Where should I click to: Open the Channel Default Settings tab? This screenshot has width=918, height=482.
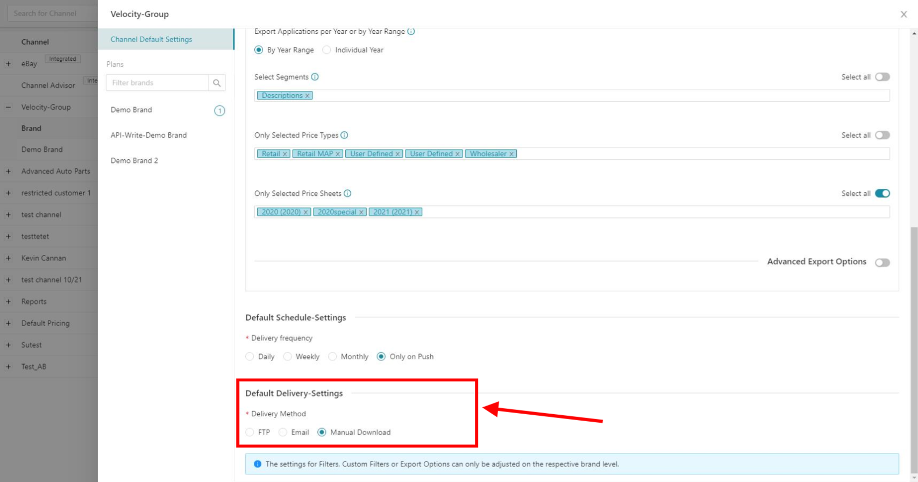point(151,39)
